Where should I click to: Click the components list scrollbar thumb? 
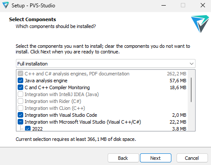191,90
